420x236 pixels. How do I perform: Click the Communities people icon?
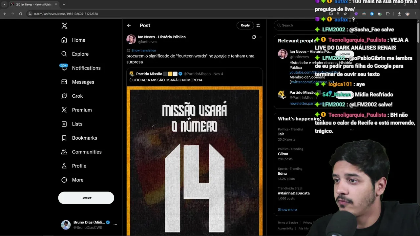(x=64, y=152)
